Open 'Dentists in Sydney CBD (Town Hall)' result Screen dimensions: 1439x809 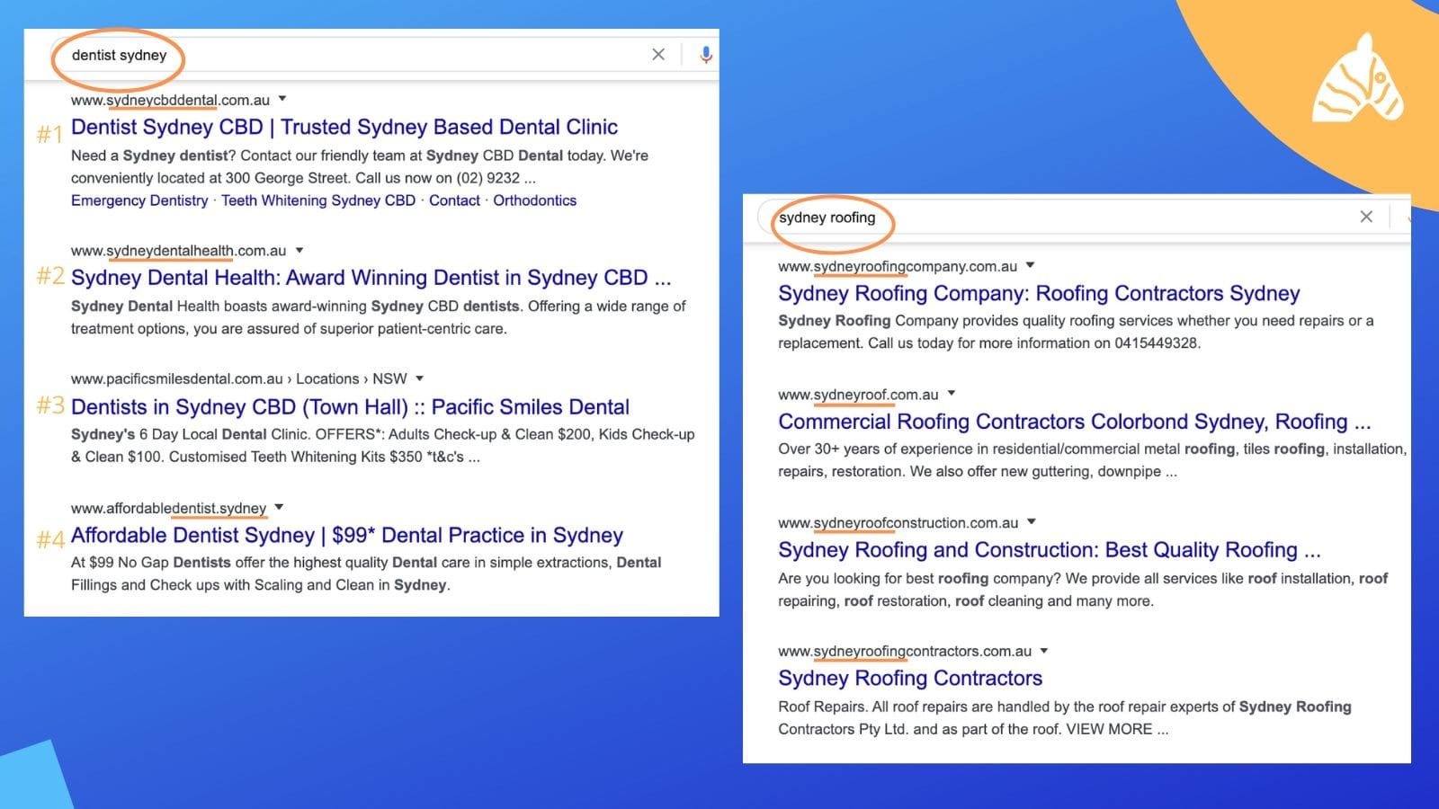[x=350, y=406]
